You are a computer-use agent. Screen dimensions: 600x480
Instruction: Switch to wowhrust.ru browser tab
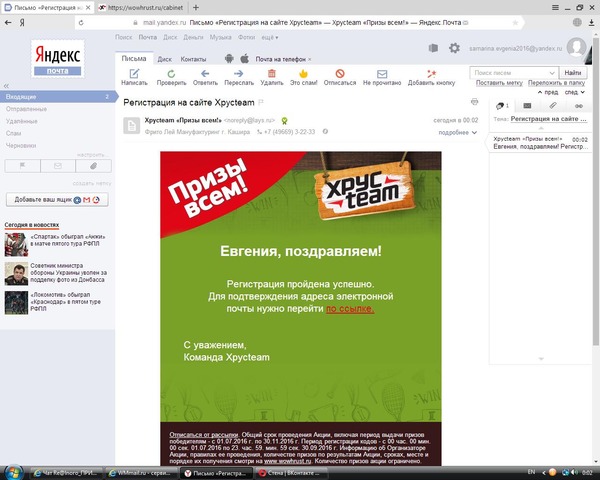141,7
